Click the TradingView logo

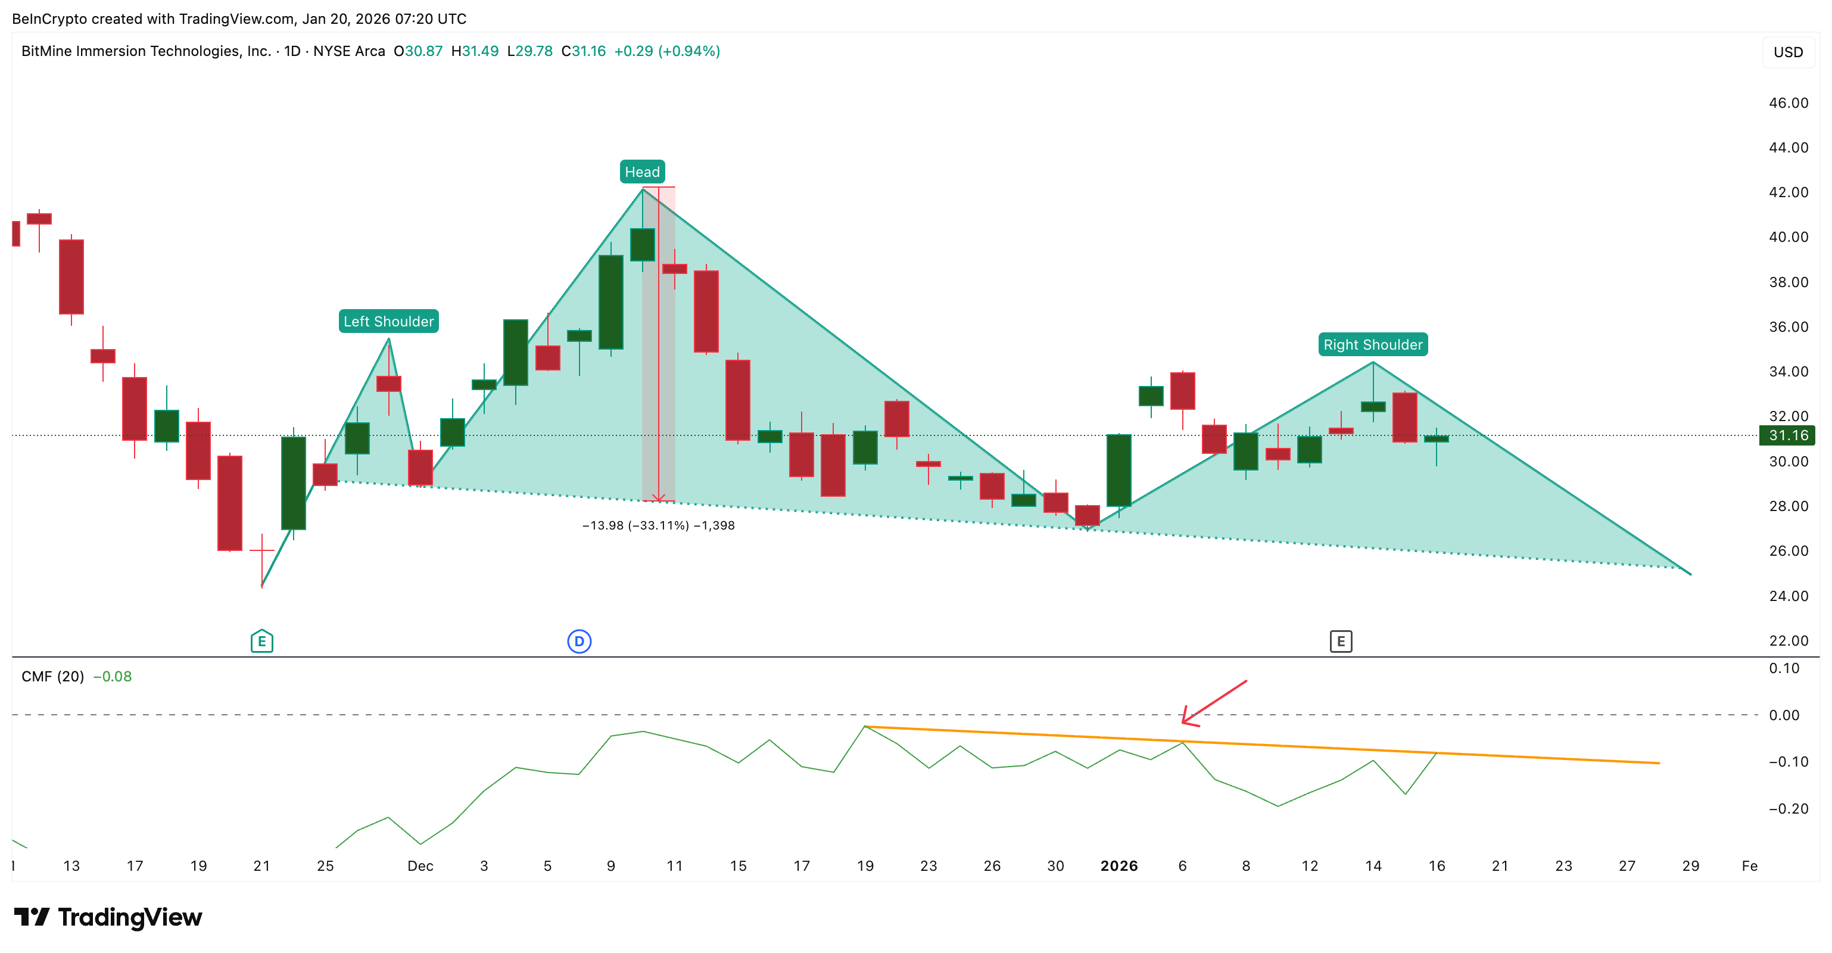108,917
